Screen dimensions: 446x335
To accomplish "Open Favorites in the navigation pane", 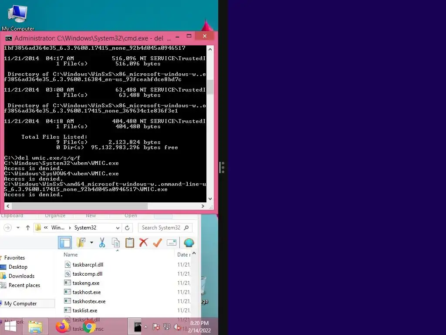I will pos(14,257).
